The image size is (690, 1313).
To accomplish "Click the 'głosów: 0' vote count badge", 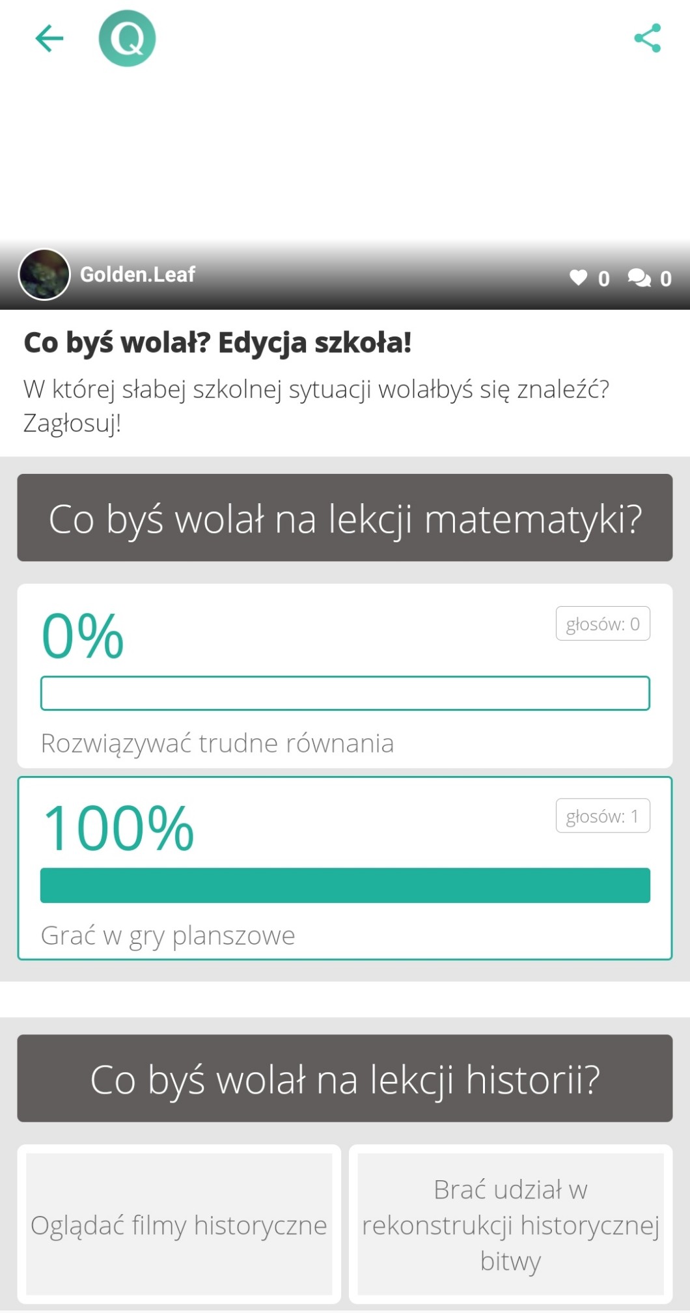I will click(x=603, y=624).
